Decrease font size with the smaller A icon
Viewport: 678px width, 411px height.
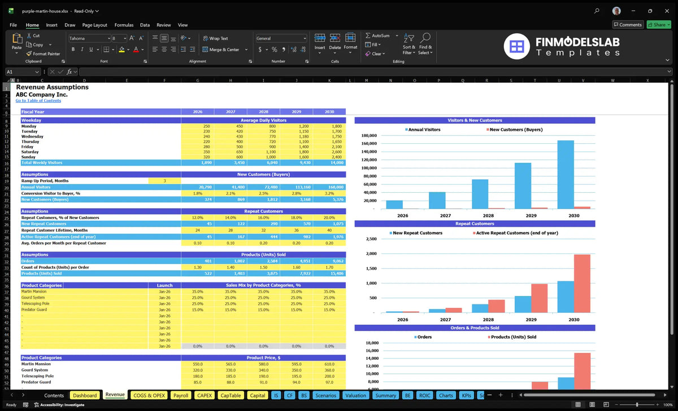(141, 38)
